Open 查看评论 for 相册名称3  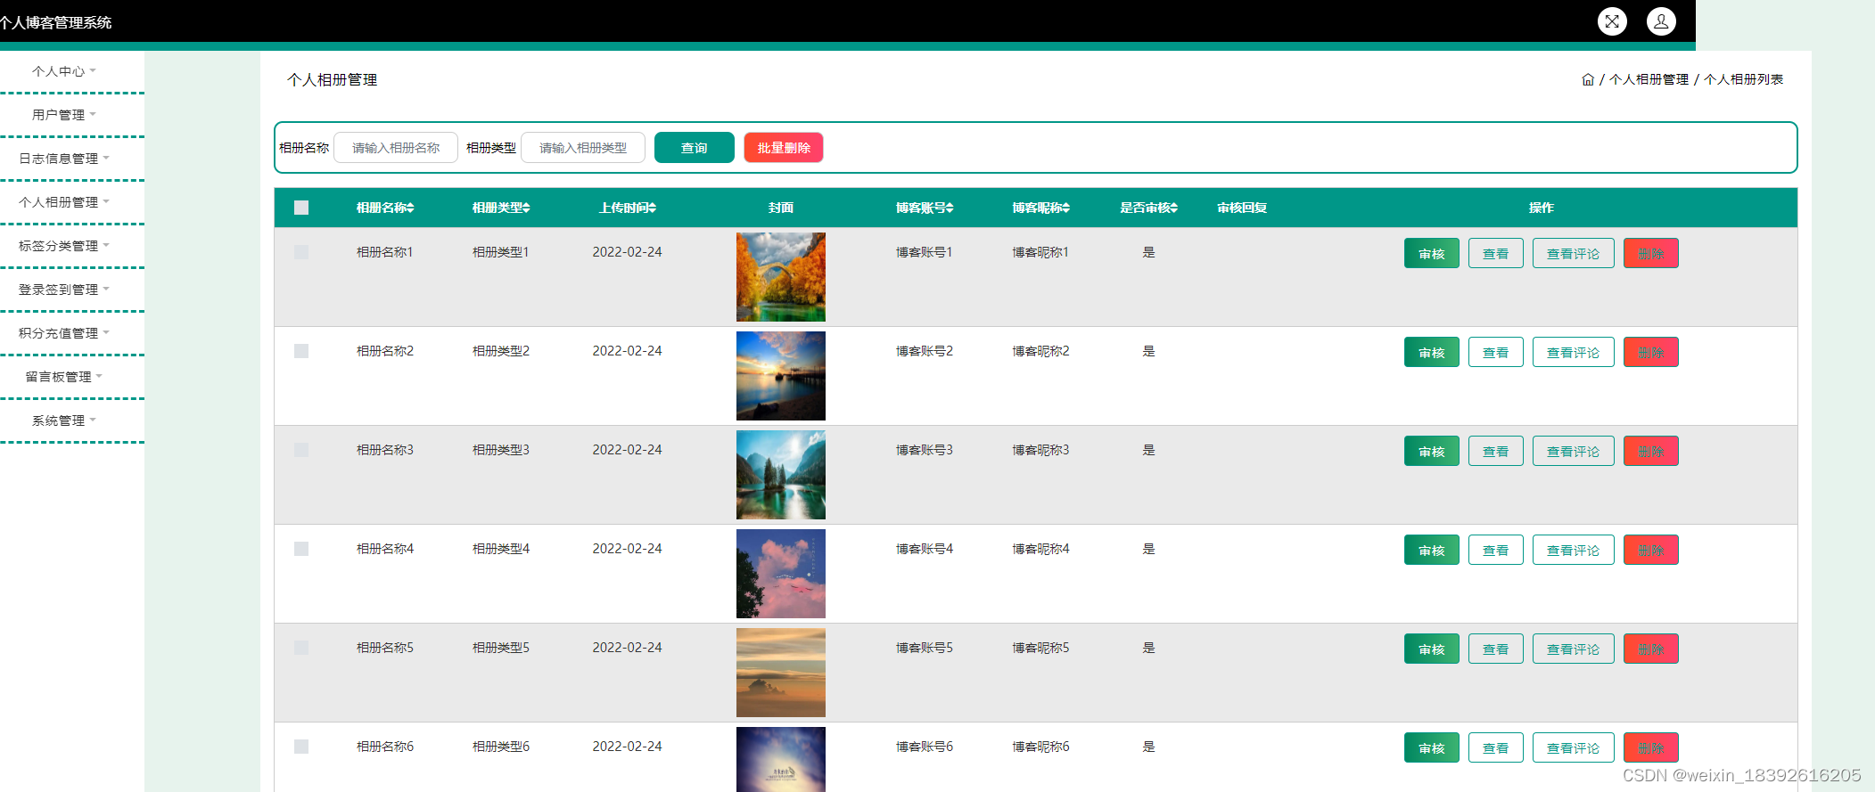pos(1574,452)
